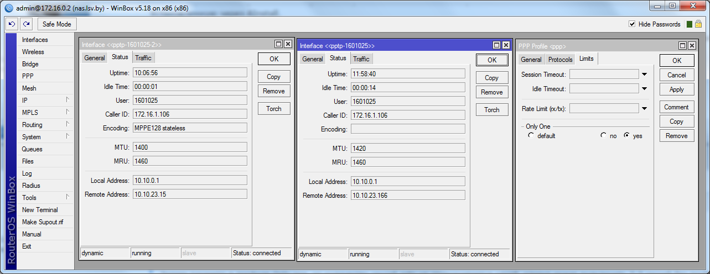Image resolution: width=710 pixels, height=274 pixels.
Task: Click the Safe Mode button
Action: click(57, 24)
